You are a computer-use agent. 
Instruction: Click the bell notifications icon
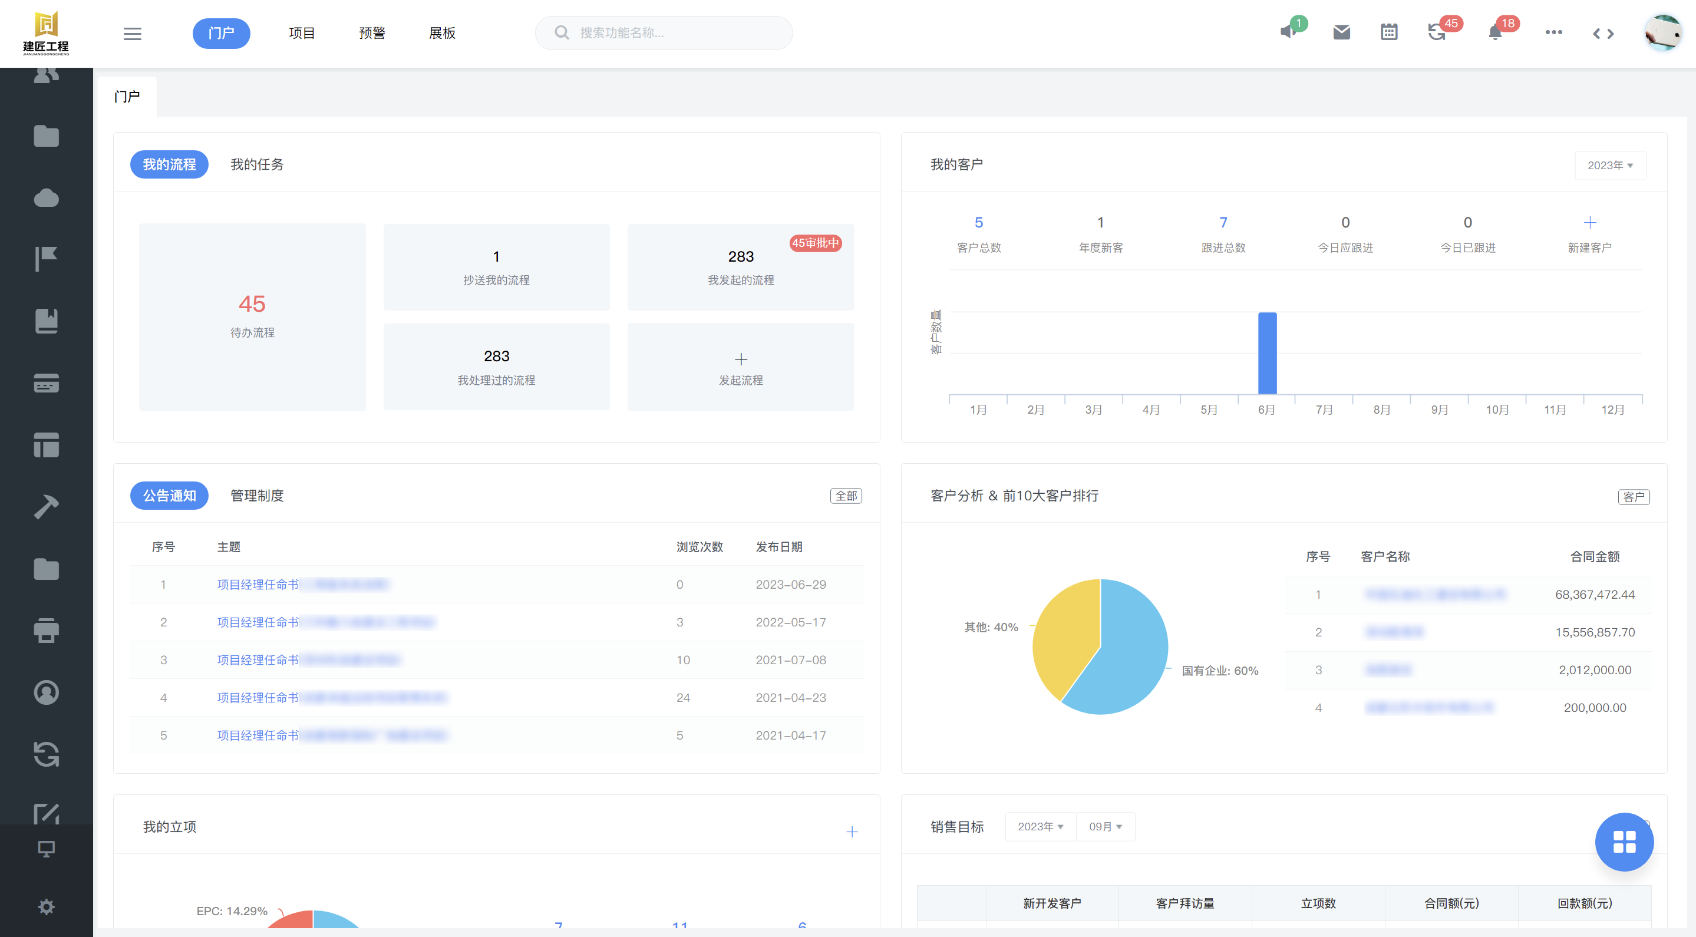1494,32
